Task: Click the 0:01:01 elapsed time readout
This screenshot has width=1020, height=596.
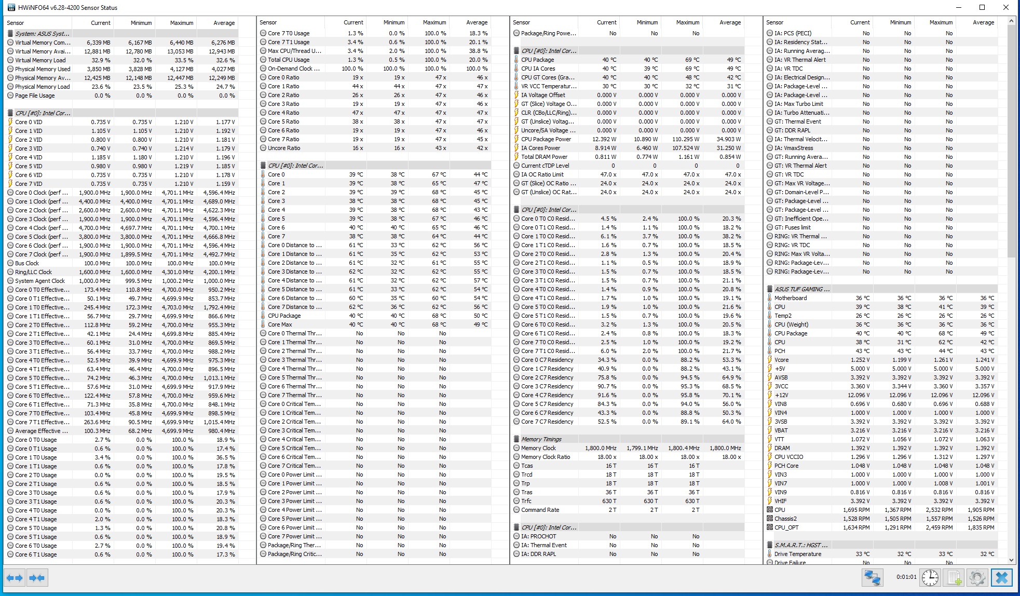Action: (906, 577)
